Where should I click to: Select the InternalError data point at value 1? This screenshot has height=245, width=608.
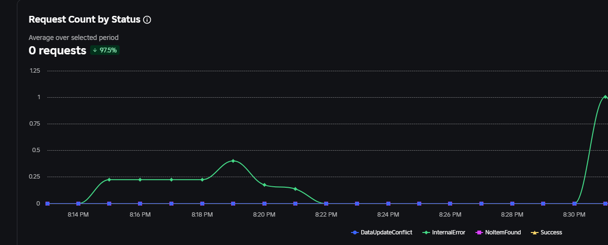point(605,97)
